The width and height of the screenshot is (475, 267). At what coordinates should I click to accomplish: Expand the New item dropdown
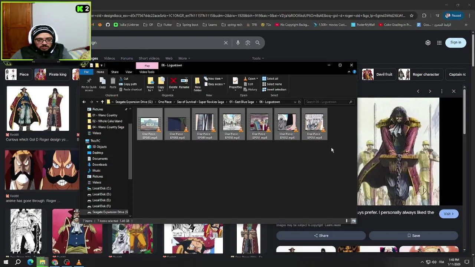pos(213,79)
